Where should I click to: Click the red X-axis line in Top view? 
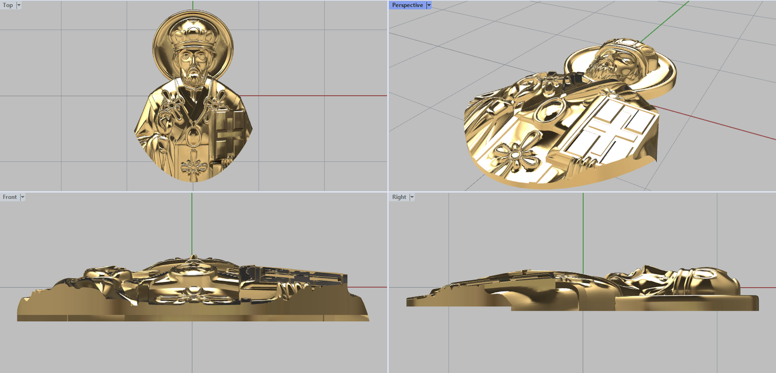pyautogui.click(x=315, y=96)
